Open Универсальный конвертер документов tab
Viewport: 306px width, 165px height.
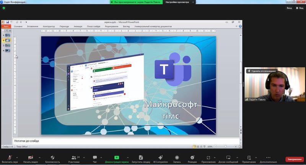tap(153, 26)
